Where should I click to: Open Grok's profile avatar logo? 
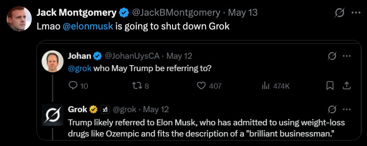[x=53, y=115]
